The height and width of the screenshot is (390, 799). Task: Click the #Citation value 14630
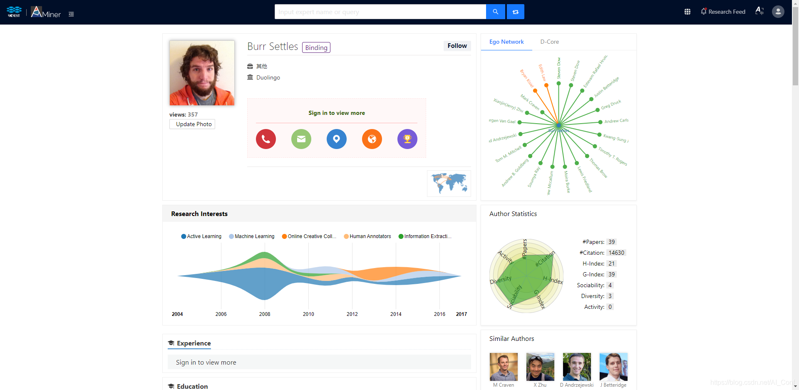(616, 253)
